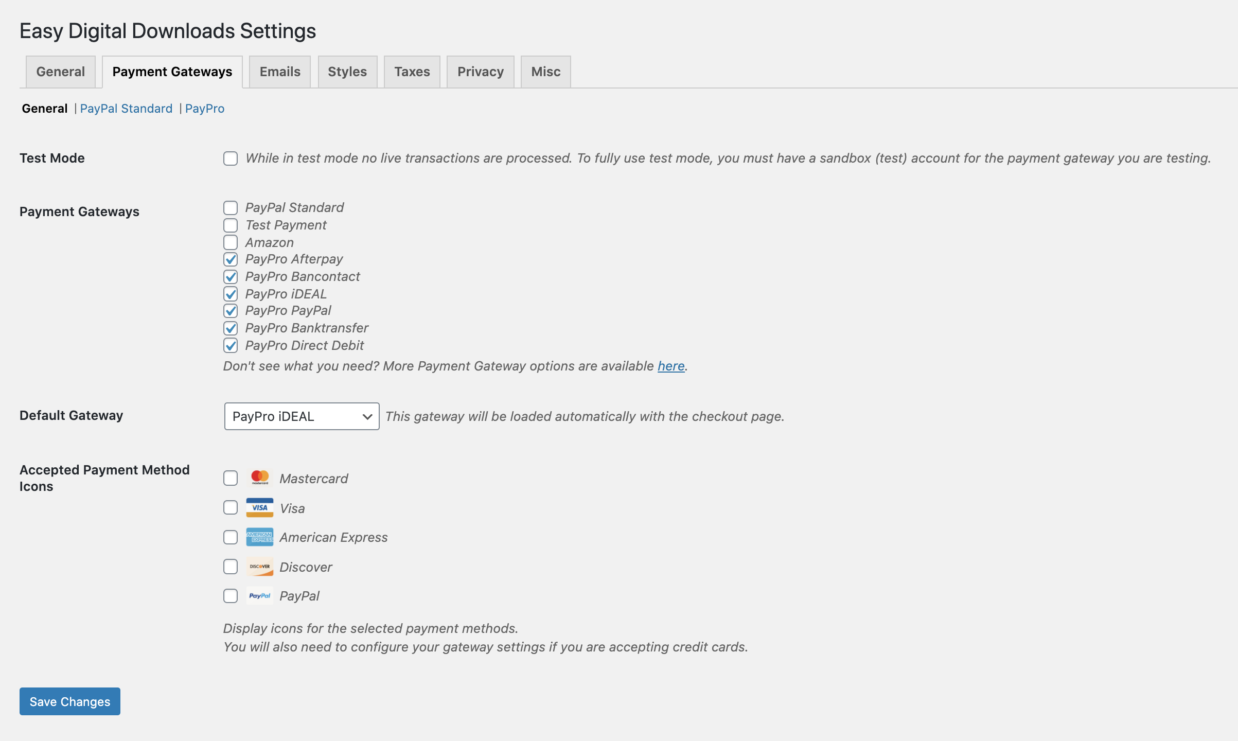Viewport: 1238px width, 741px height.
Task: Follow the 'here' link for more gateways
Action: point(671,366)
